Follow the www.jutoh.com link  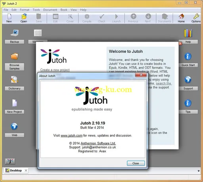point(71,136)
